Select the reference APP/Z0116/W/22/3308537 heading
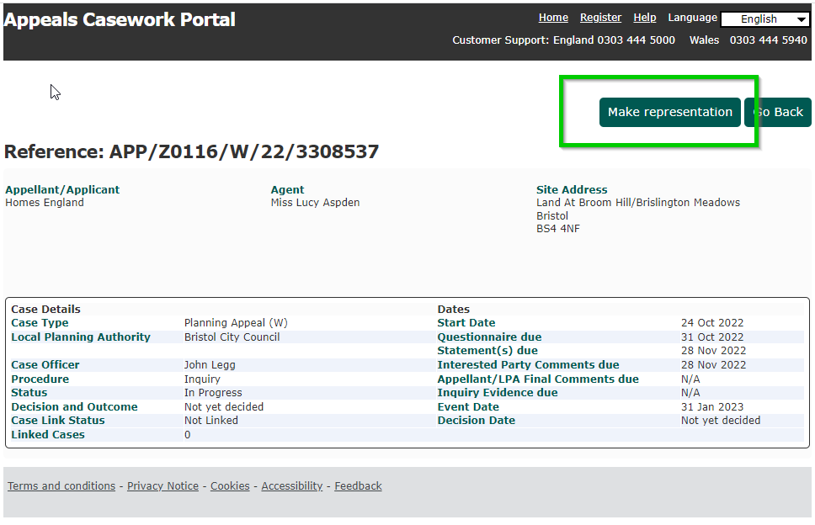The height and width of the screenshot is (525, 815). pyautogui.click(x=191, y=151)
